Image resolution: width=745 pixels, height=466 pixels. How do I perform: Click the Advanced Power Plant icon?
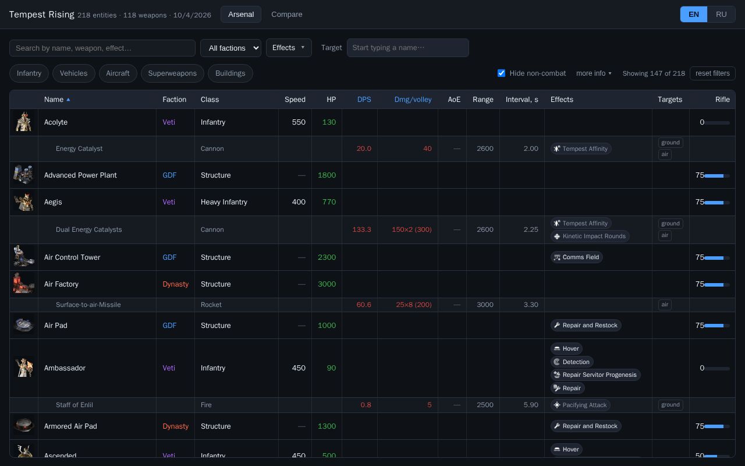point(24,175)
